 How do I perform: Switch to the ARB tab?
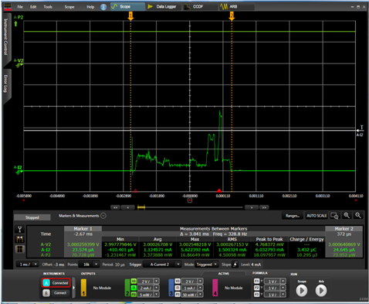coord(236,7)
